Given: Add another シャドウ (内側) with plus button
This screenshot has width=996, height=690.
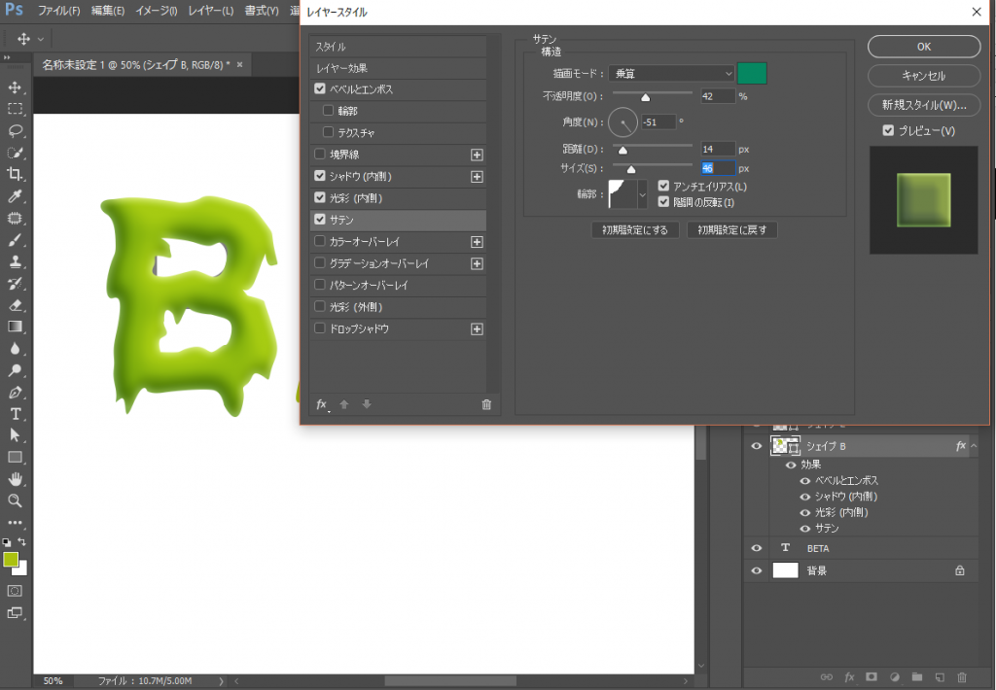Looking at the screenshot, I should 477,177.
